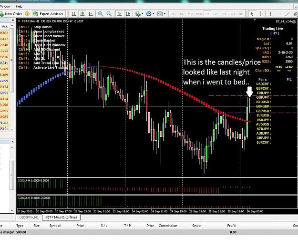Select the M30 timeframe
298x240 pixels.
tap(199, 14)
